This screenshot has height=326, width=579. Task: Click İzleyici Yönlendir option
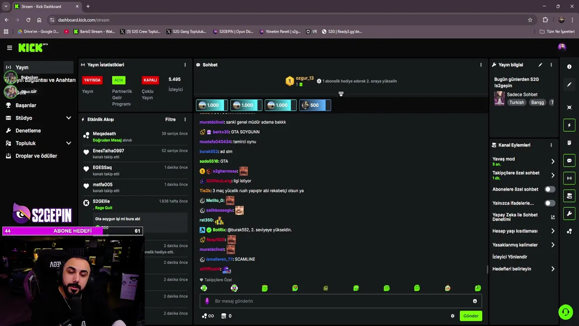(510, 257)
